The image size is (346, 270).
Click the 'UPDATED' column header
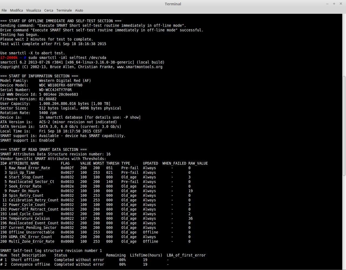tap(151, 163)
